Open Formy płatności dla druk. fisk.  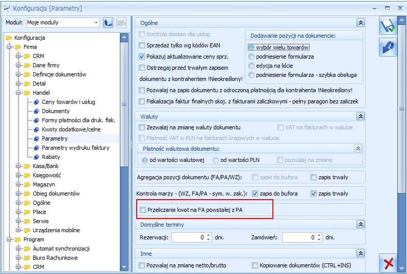pyautogui.click(x=79, y=120)
